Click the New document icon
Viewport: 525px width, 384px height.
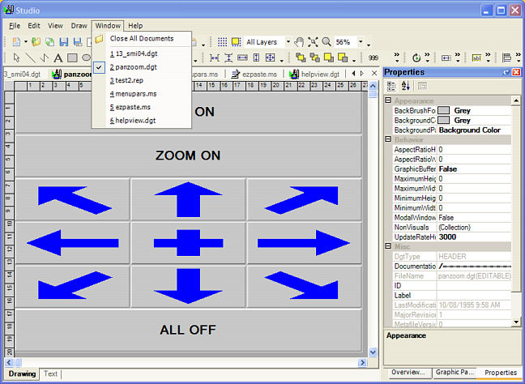click(x=16, y=41)
